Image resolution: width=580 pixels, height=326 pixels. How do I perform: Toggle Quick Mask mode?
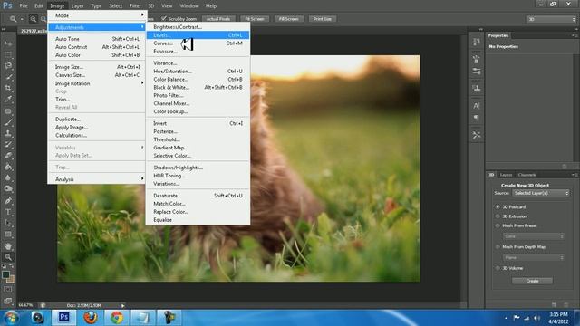click(x=8, y=290)
